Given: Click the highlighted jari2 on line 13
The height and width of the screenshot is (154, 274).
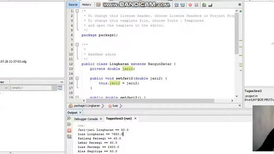Looking at the screenshot, I should [x=128, y=69].
